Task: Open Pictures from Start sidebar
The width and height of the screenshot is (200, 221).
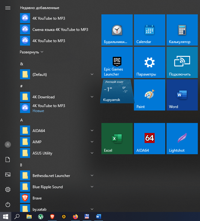Action: (x=8, y=174)
